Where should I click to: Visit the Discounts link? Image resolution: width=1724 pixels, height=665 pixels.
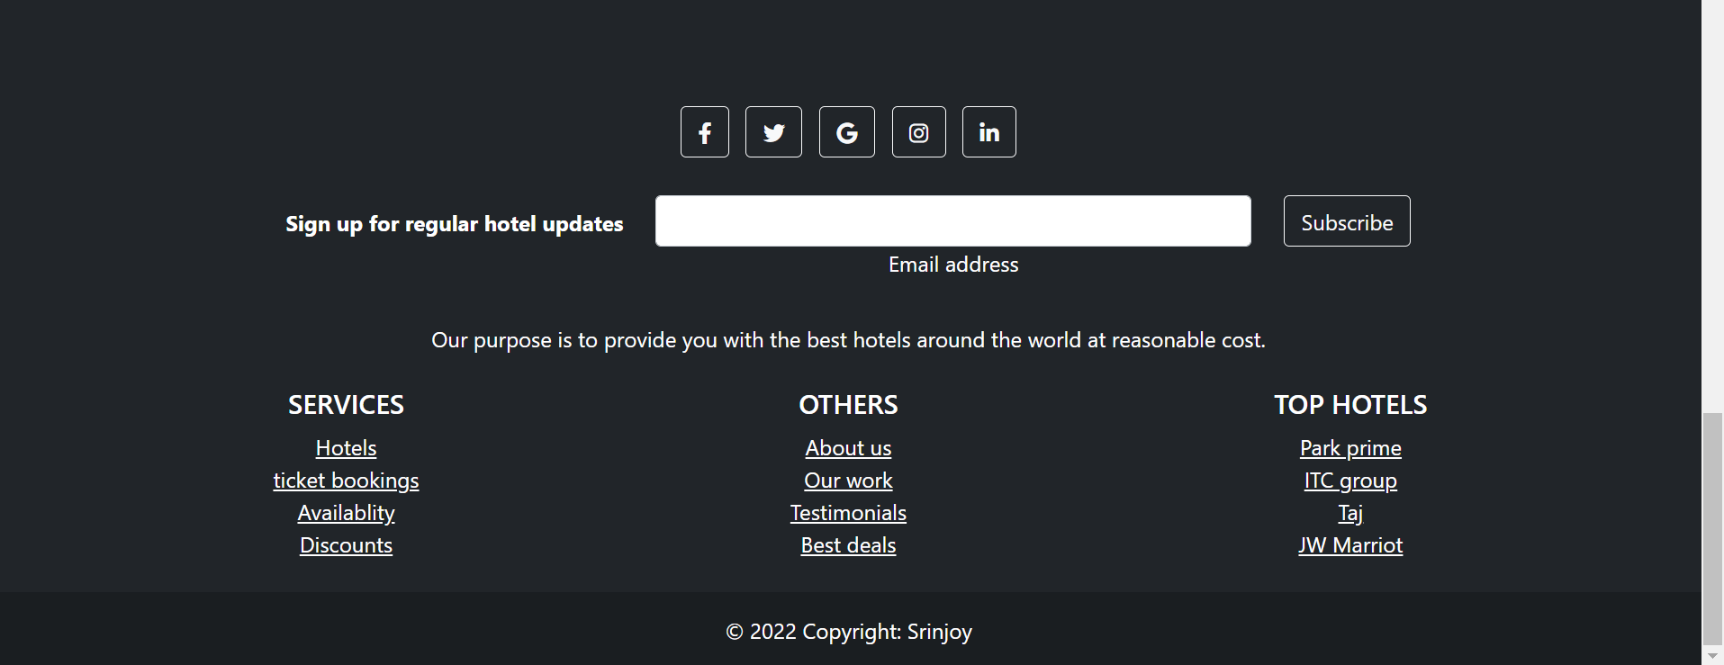[346, 545]
